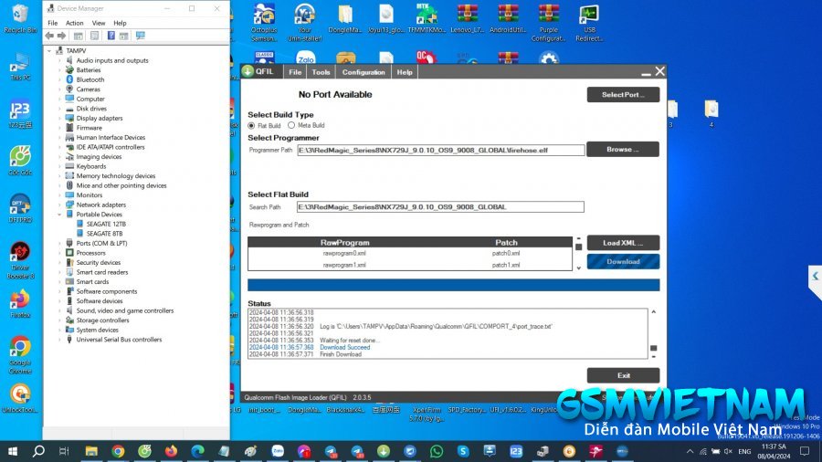Open Google Chrome desktop icon
822x462 pixels.
(x=20, y=355)
